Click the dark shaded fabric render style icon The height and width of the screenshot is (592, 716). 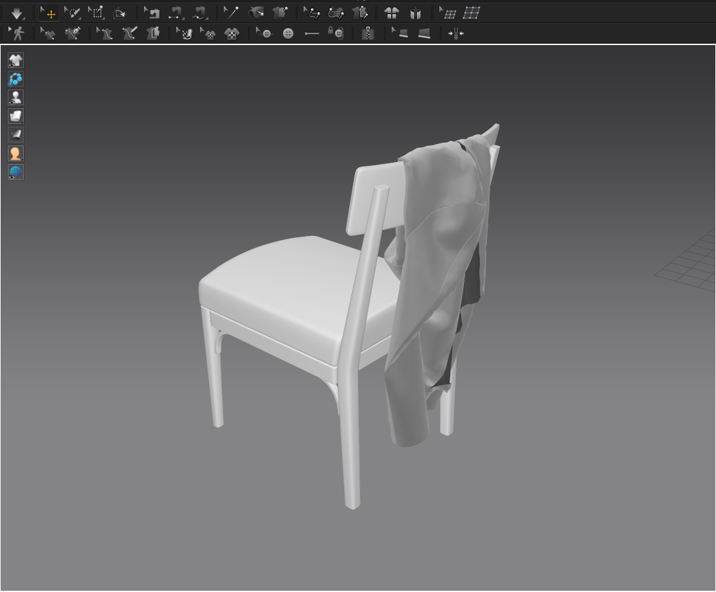(15, 134)
